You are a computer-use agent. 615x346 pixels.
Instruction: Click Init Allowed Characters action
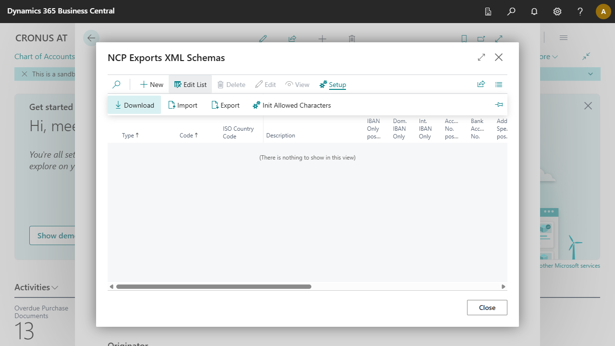point(292,105)
